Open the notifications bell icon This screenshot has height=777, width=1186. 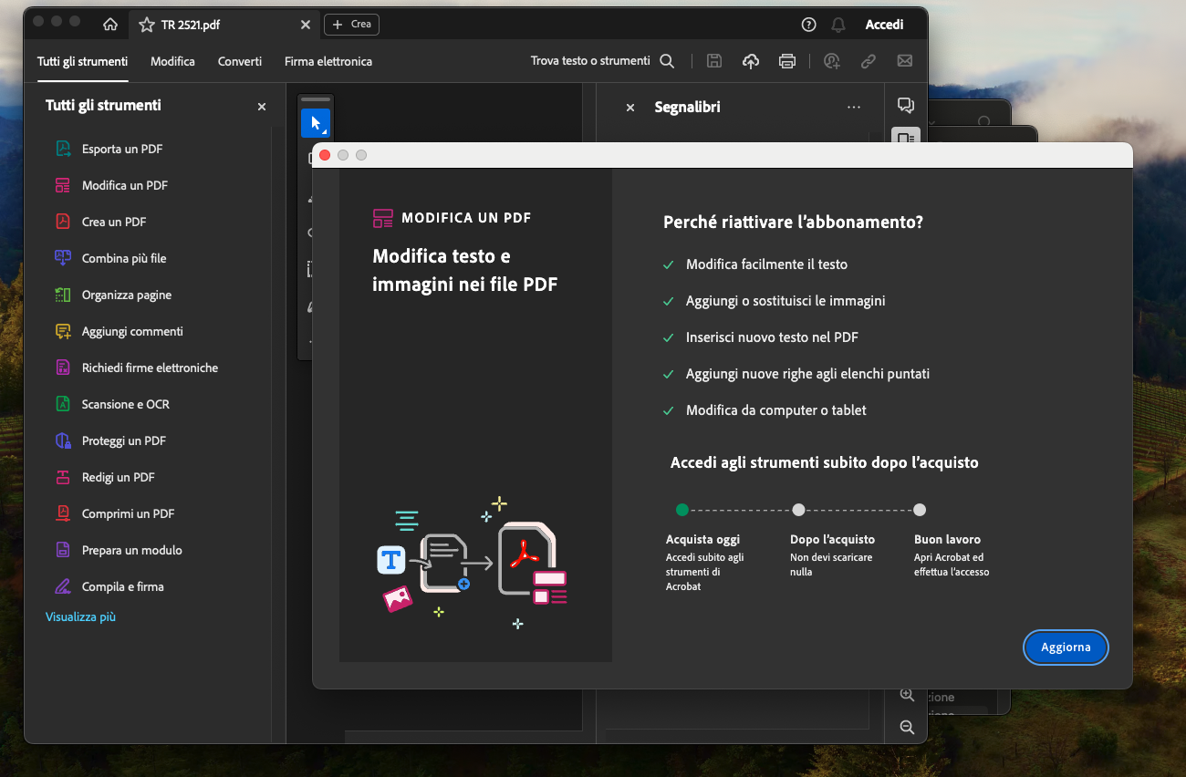tap(838, 25)
